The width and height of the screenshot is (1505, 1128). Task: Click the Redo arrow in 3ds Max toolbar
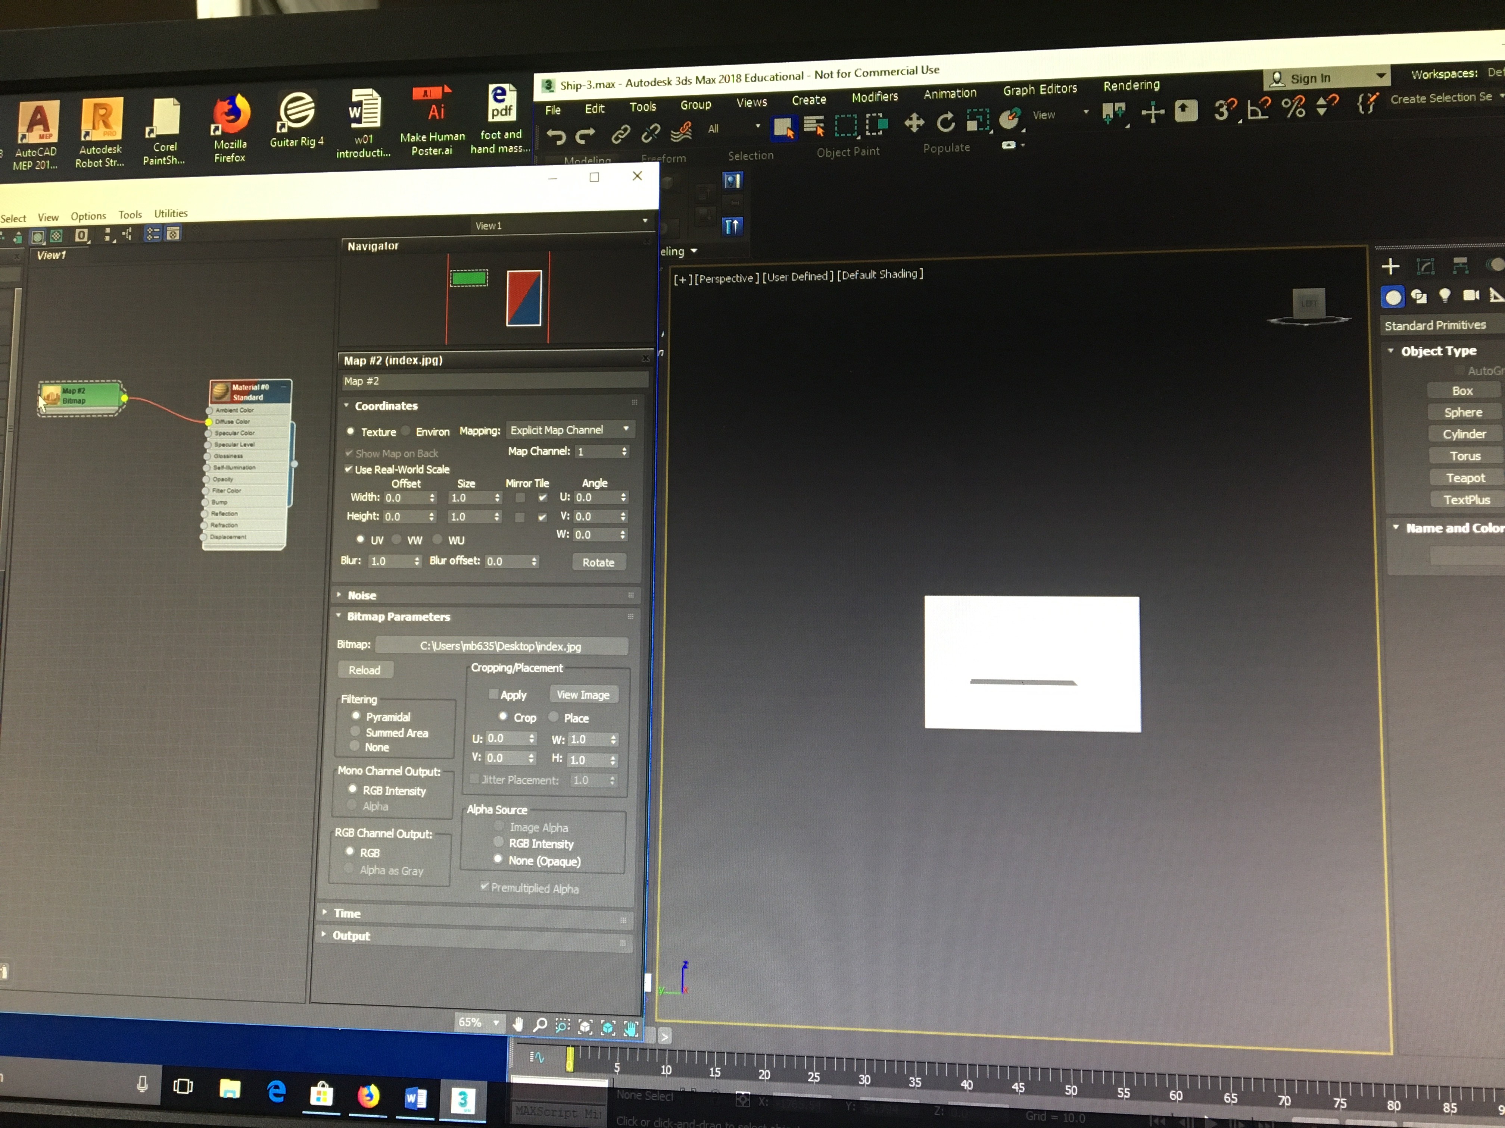(586, 136)
